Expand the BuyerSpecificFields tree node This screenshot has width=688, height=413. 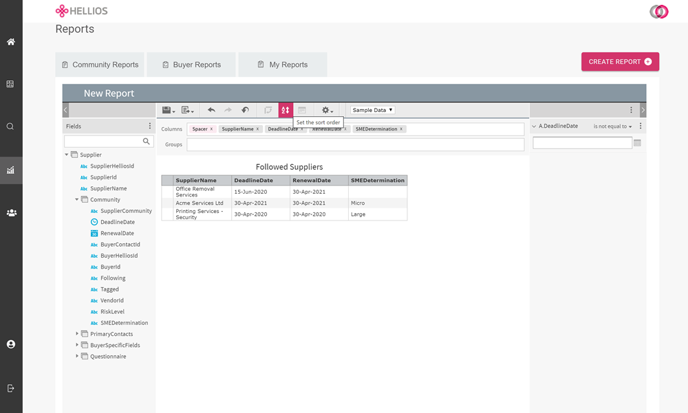(77, 345)
